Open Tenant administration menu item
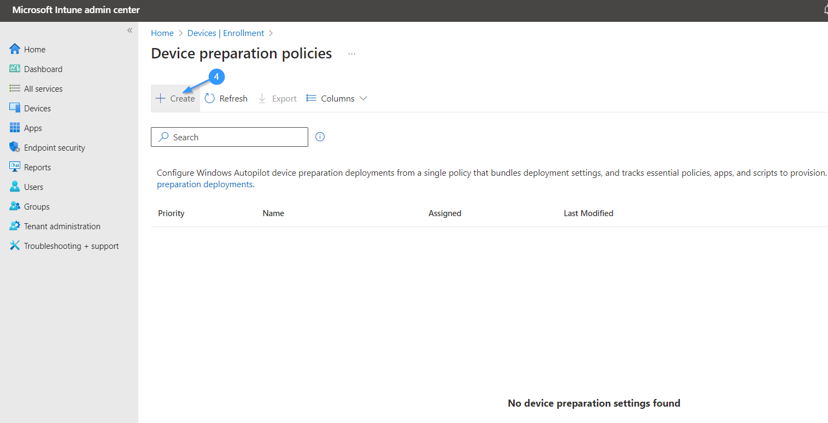 62,226
